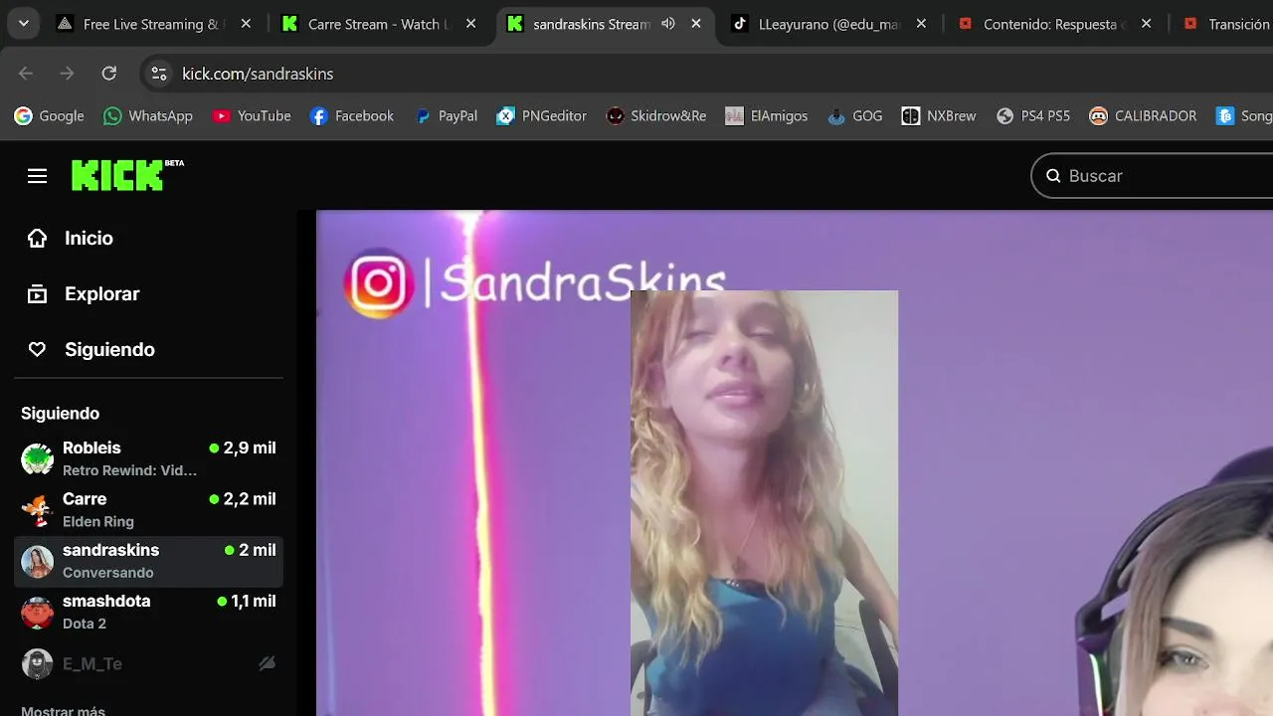Click the E_M_Te offline camera icon
The image size is (1273, 716).
[267, 663]
